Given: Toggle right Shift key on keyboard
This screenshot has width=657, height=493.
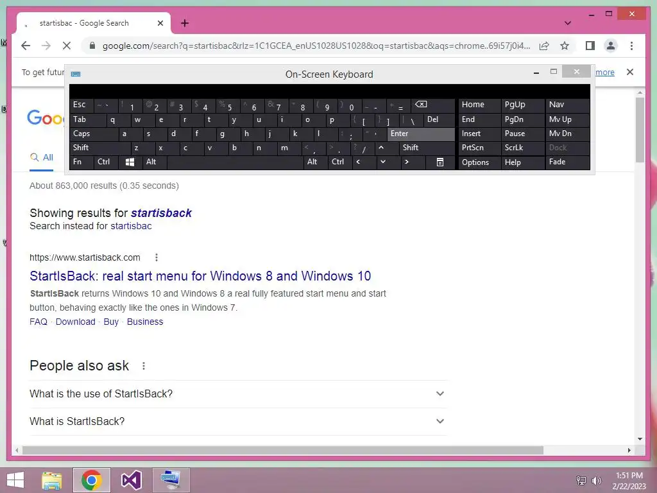Looking at the screenshot, I should 427,148.
